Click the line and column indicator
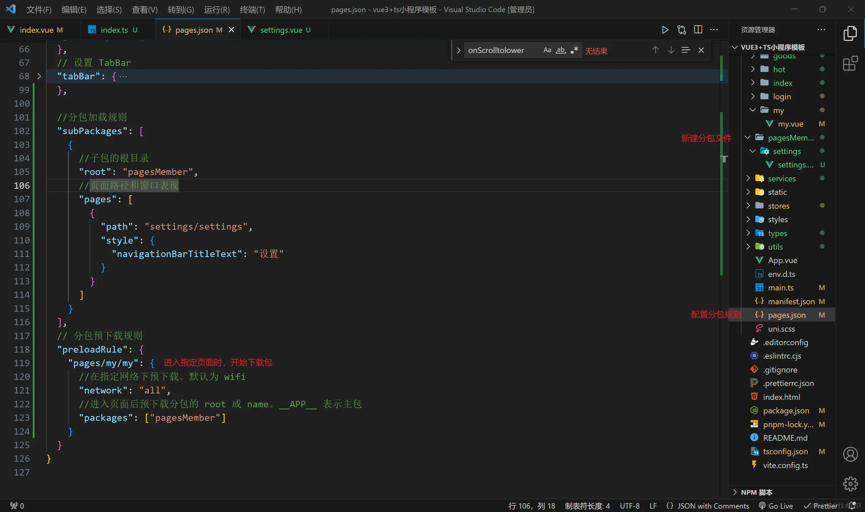 tap(532, 506)
